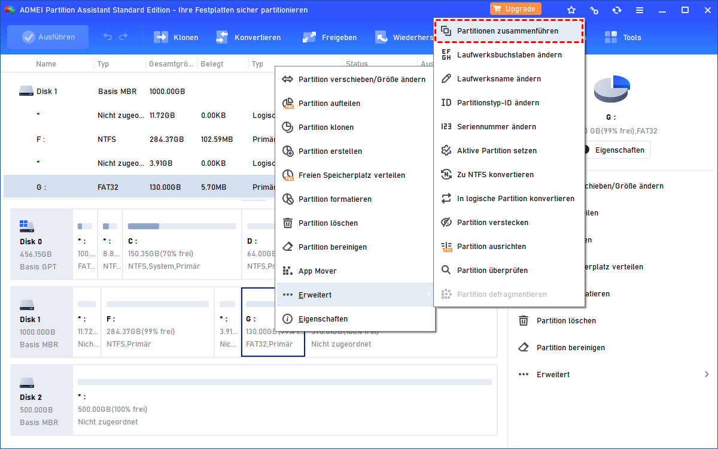Expand Erweitert in right sidebar
The width and height of the screenshot is (718, 449).
614,374
